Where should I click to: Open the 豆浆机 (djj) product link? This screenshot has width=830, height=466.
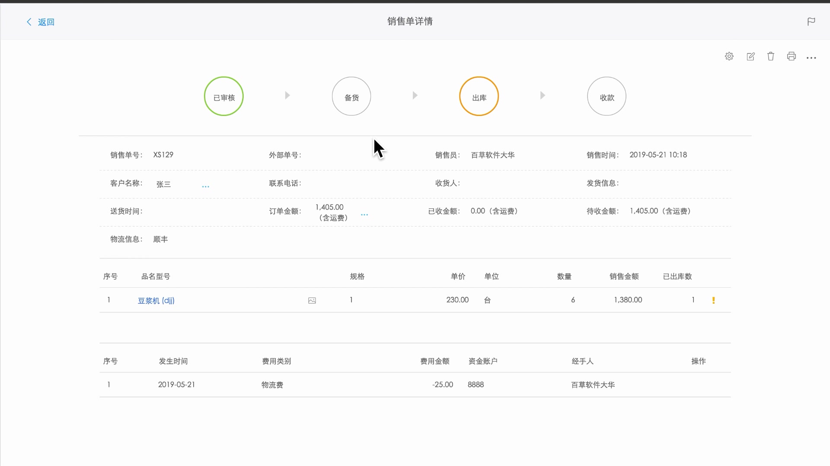tap(156, 301)
